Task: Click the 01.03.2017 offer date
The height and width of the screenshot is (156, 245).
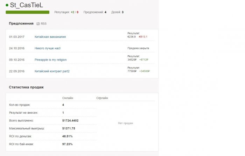Action: click(16, 36)
